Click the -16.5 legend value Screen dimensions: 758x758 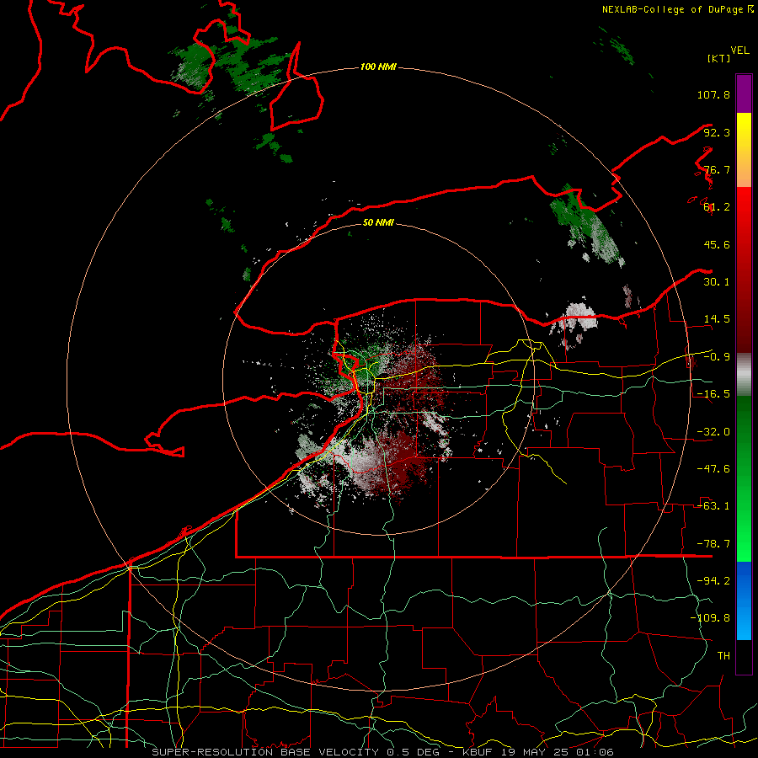713,394
